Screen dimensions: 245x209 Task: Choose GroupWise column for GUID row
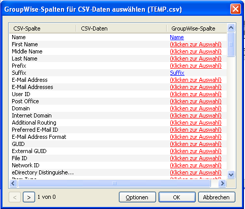pos(196,144)
